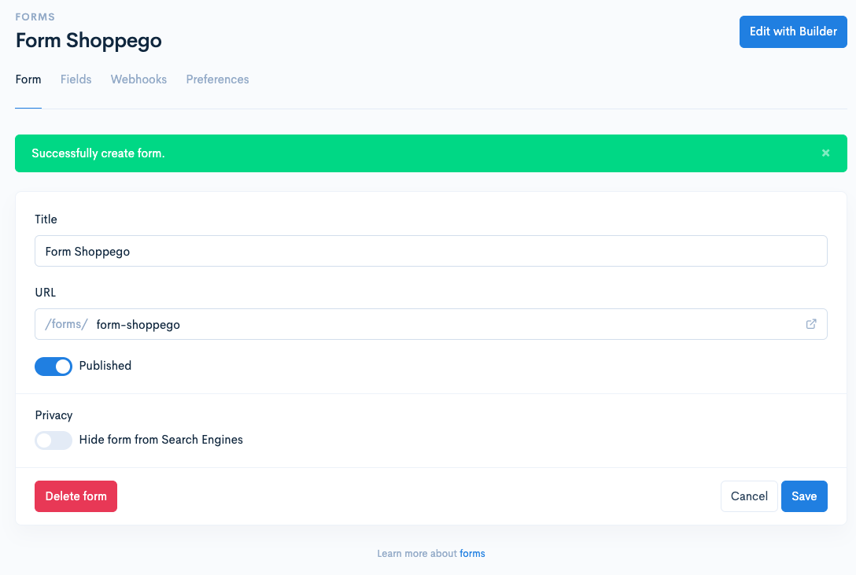This screenshot has width=856, height=575.
Task: Click the Edit with Builder button
Action: [x=793, y=31]
